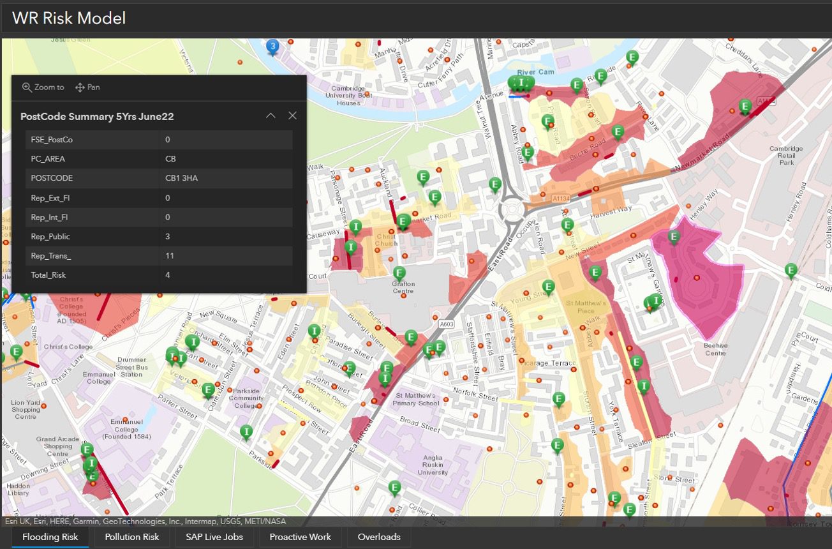832x549 pixels.
Task: Click the blue cluster marker numbered 3
Action: point(272,46)
